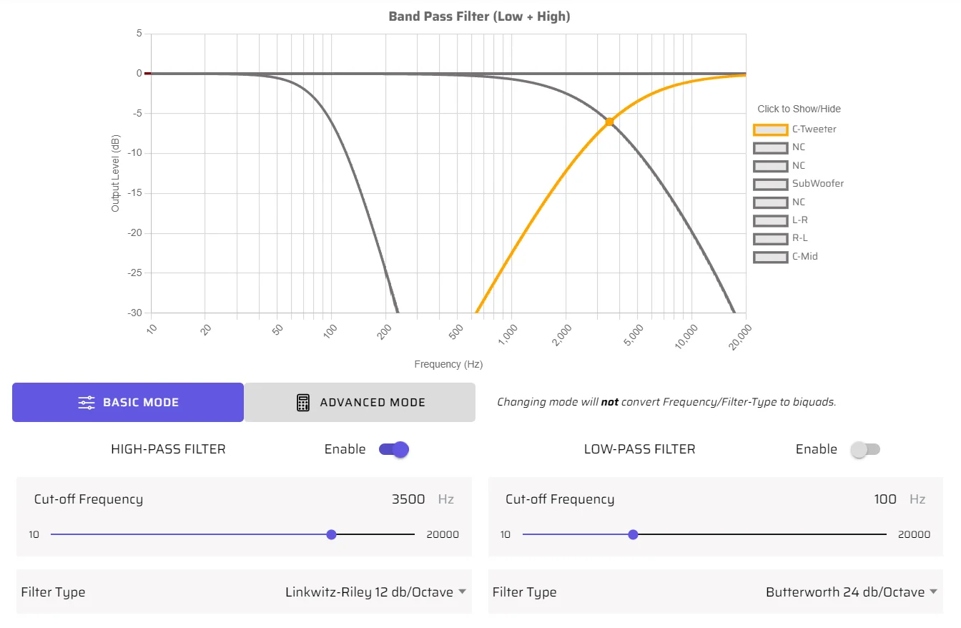Enable the Low-Pass Filter switch
This screenshot has width=961, height=628.
[x=865, y=449]
